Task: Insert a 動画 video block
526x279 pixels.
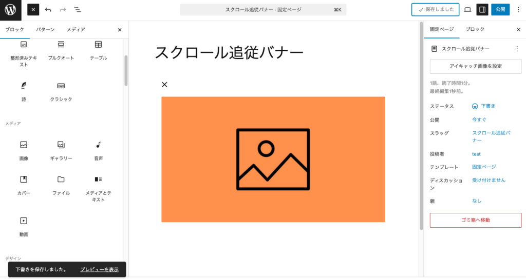Action: tap(24, 227)
